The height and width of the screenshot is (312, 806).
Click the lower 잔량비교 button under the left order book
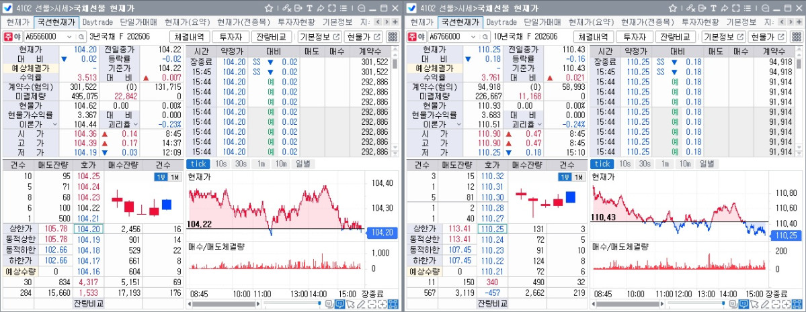(89, 303)
